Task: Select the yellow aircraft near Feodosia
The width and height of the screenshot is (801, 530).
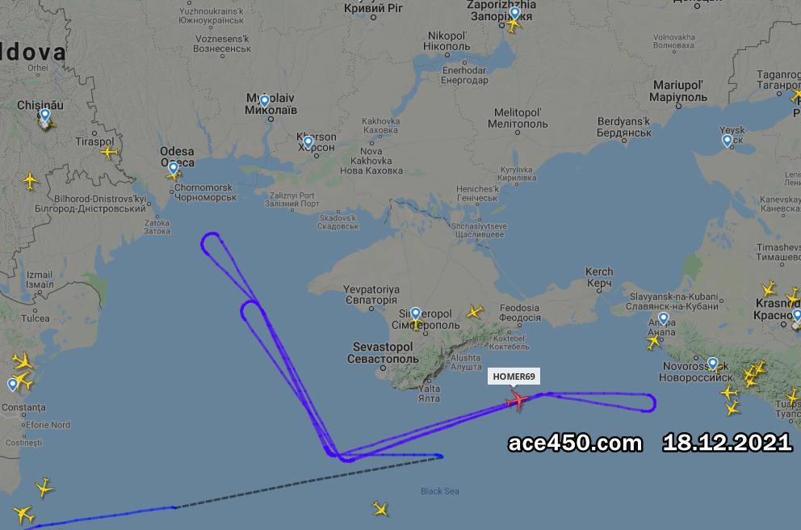Action: tap(475, 311)
